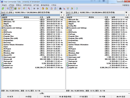
Task: Open the 보기(W) menu
Action: (36, 5)
